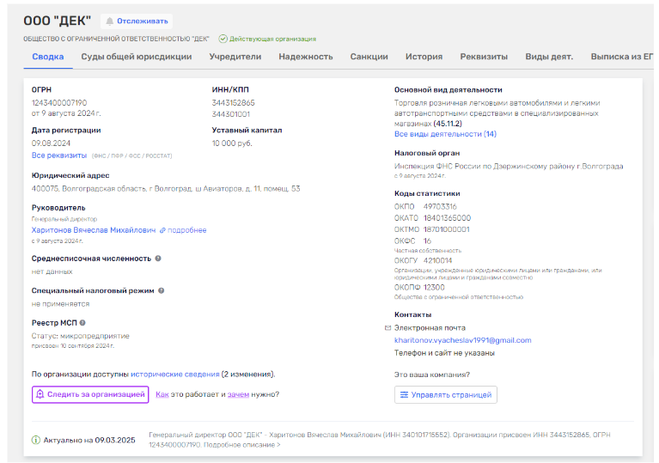
Task: Open Все виды деятельности (14) link
Action: click(x=446, y=134)
